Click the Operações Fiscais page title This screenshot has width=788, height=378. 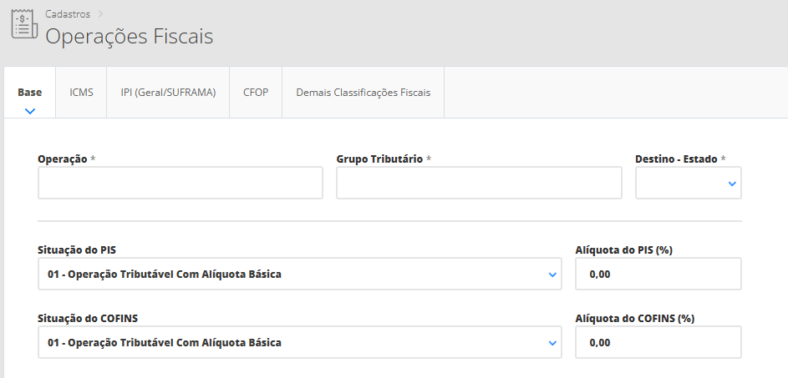point(129,37)
